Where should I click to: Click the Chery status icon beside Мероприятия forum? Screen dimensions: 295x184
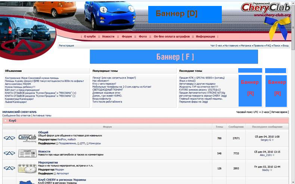coord(9,168)
